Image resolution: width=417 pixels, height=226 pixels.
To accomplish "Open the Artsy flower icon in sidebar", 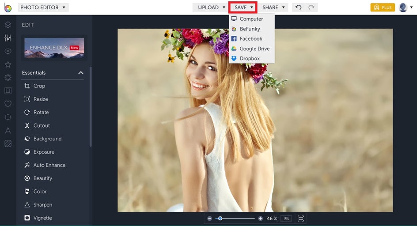I will (x=8, y=78).
